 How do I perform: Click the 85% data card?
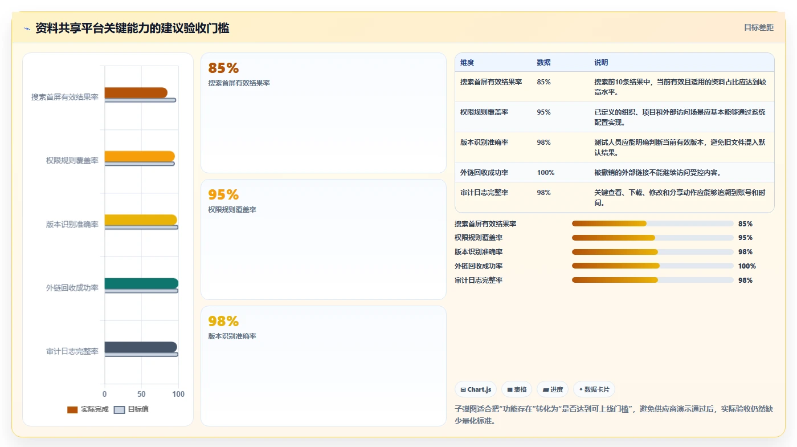pos(324,113)
